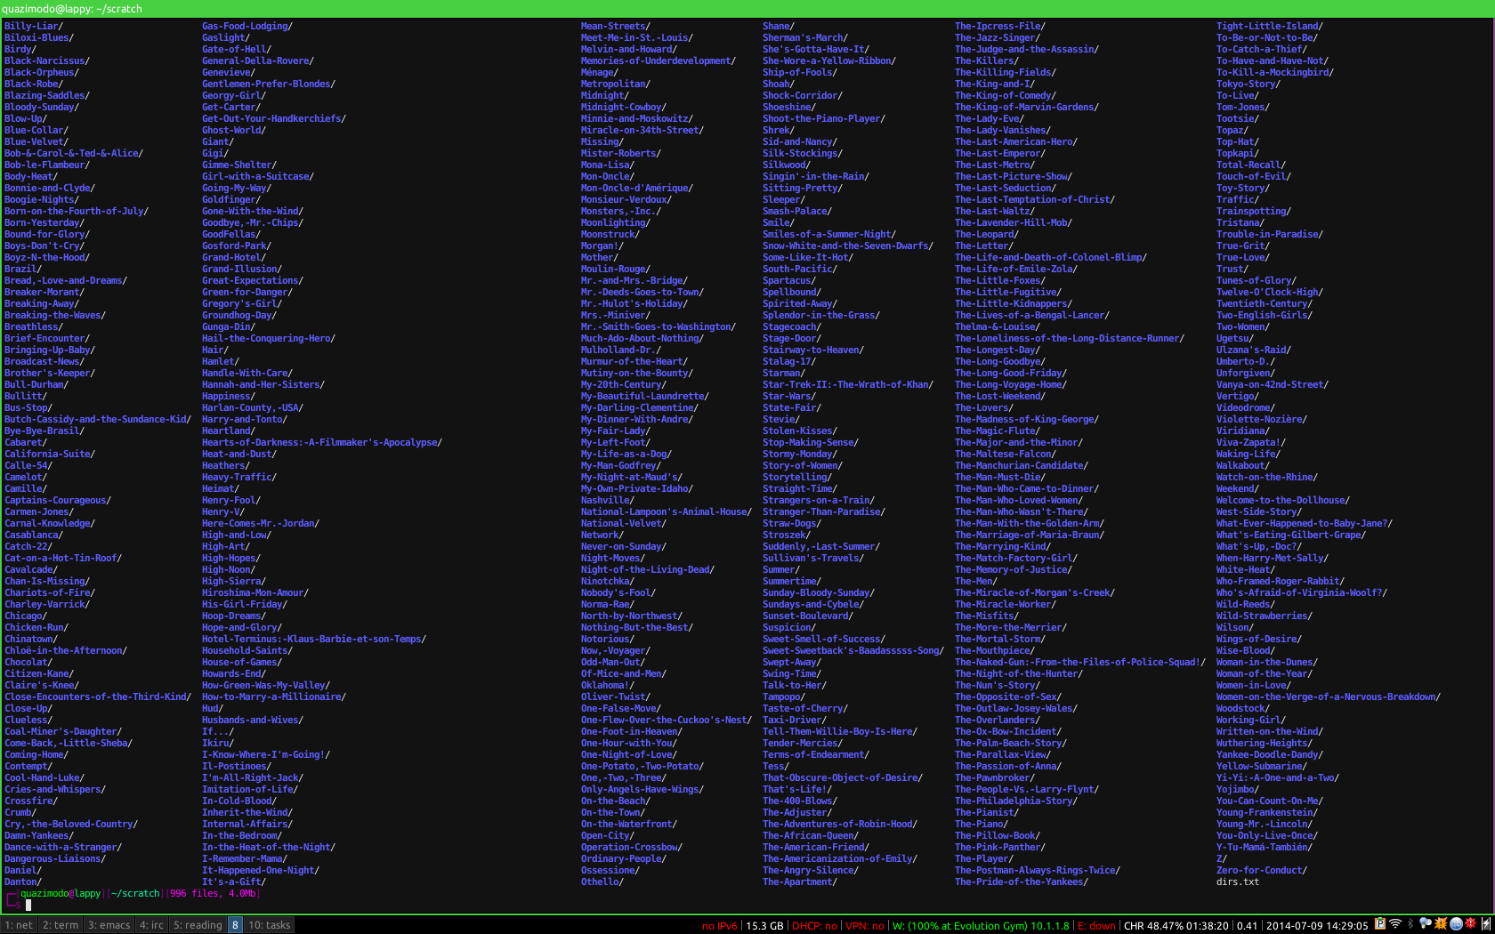Click the 'Sunset-Boulevard/' directory

(808, 616)
